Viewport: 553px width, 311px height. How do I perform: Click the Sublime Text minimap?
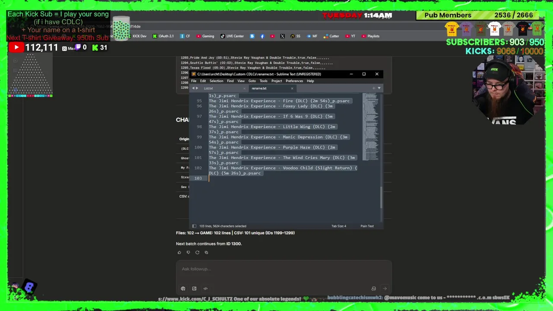click(370, 127)
